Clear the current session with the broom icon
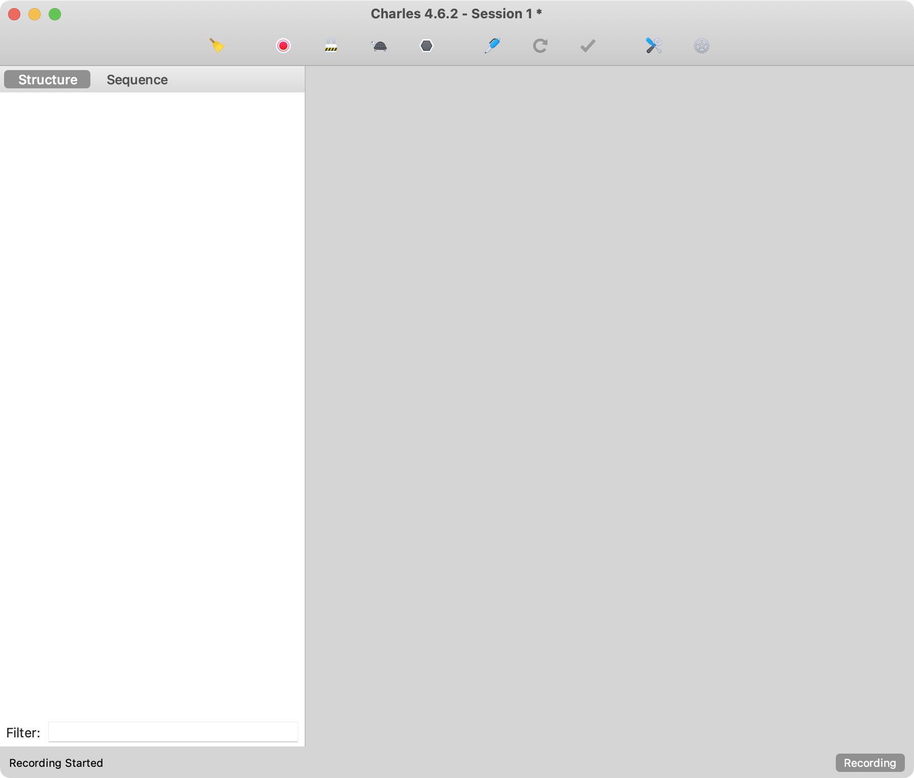 pyautogui.click(x=217, y=46)
